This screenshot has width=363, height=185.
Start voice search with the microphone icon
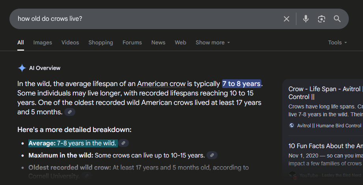point(306,19)
